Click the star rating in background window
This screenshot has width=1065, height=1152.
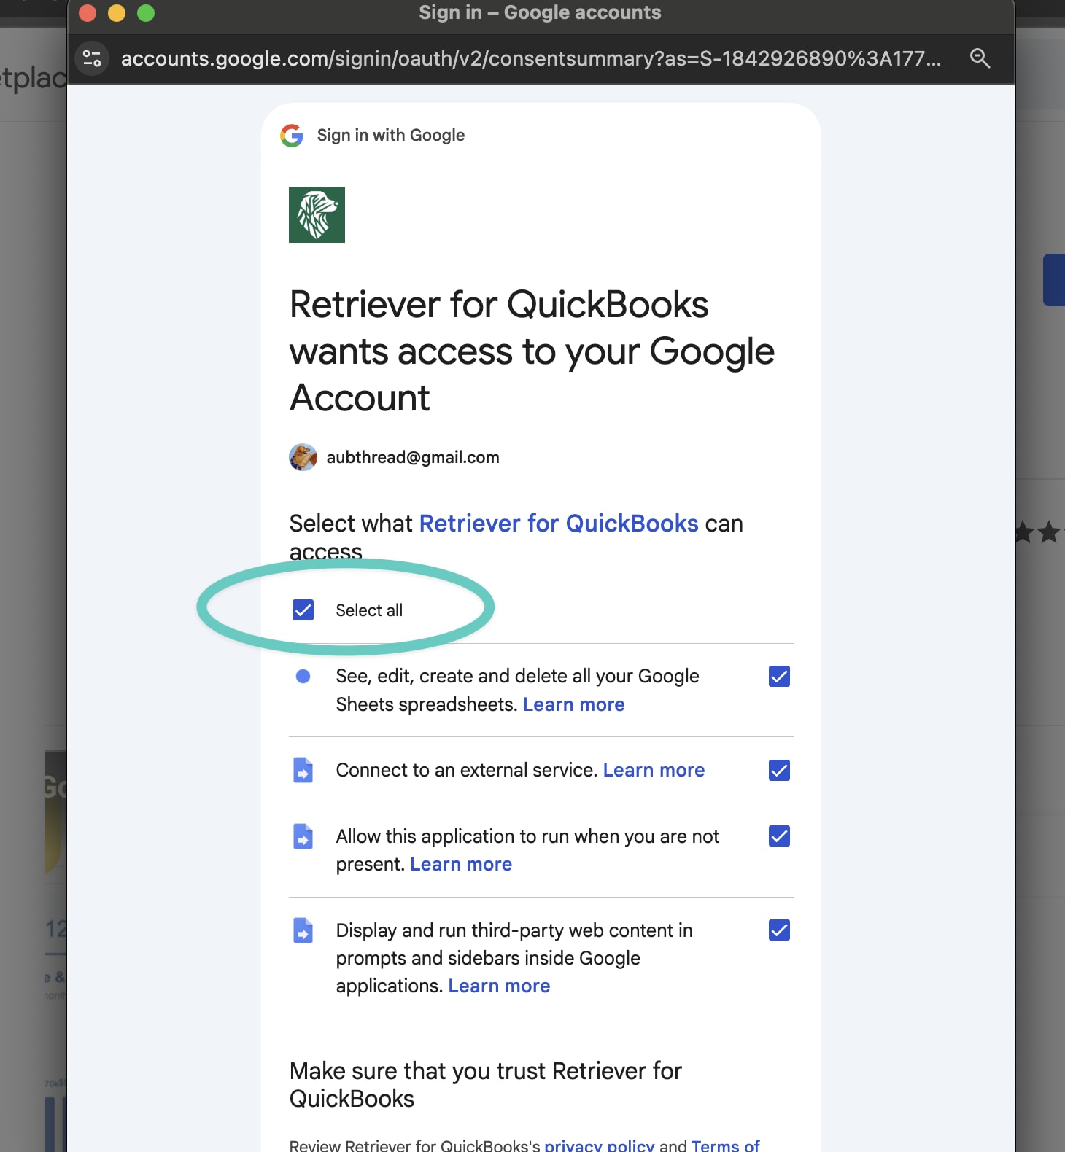pyautogui.click(x=1040, y=532)
